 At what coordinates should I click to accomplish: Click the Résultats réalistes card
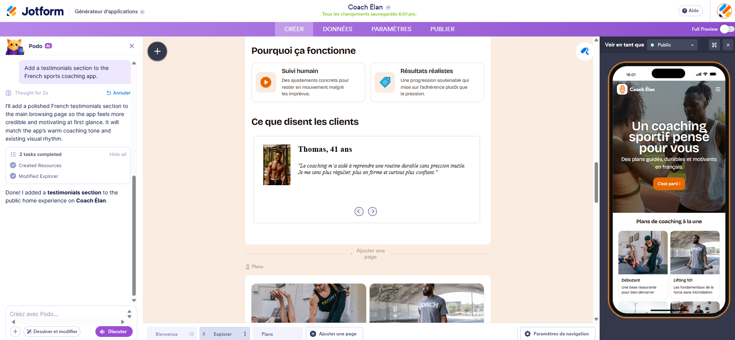427,82
